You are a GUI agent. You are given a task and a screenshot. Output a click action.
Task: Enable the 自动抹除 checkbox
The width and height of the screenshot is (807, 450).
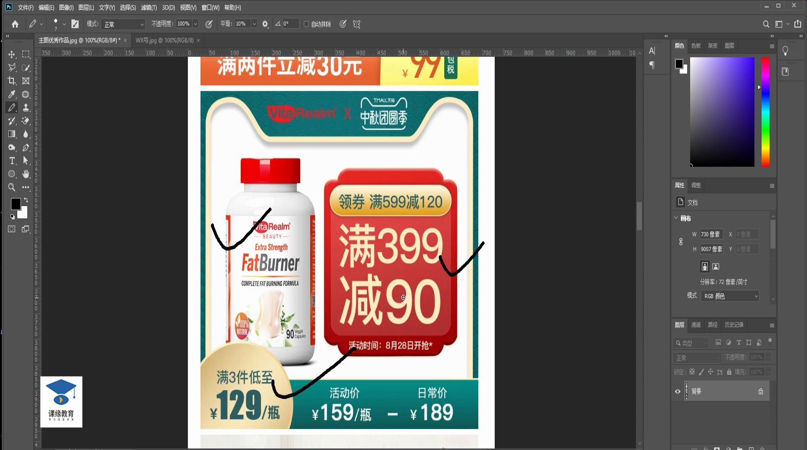click(306, 24)
